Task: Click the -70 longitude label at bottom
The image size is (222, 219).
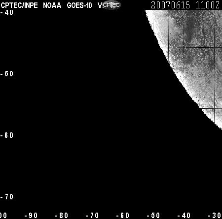Action: 92,215
